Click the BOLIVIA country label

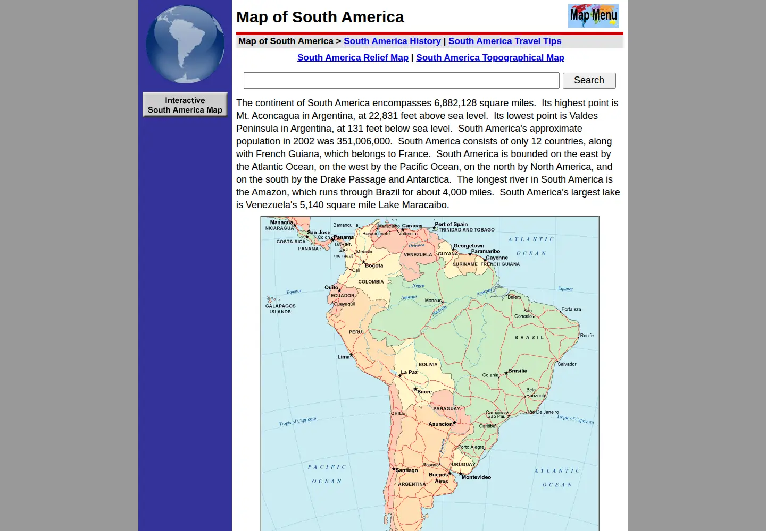click(428, 365)
